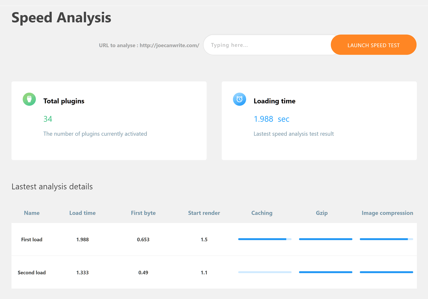Select the Gzip column header
The image size is (428, 299).
pos(322,213)
